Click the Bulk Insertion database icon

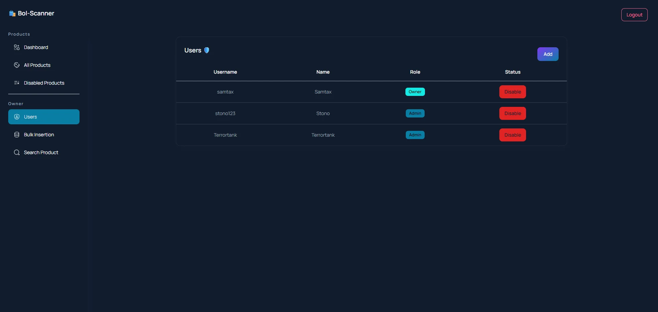16,135
